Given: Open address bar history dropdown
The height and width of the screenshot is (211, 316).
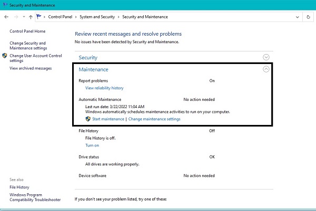Looking at the screenshot, I should (298, 17).
